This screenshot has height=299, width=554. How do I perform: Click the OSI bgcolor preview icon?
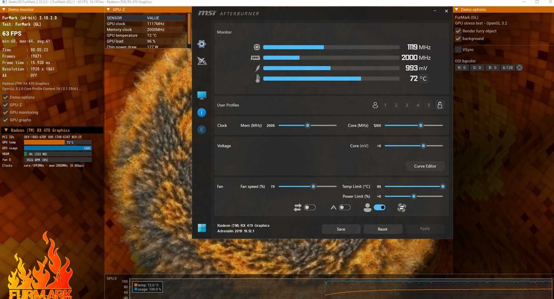tap(520, 68)
